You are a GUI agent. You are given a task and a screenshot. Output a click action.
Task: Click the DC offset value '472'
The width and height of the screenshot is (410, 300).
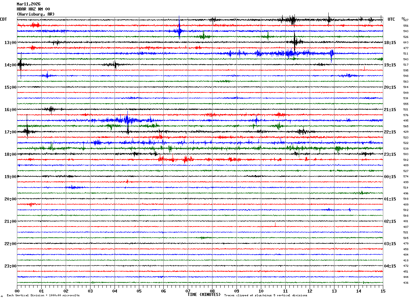click(x=406, y=266)
